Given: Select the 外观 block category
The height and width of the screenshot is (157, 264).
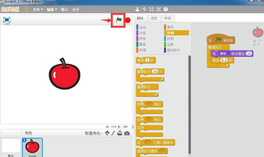Looking at the screenshot, I should pyautogui.click(x=141, y=33).
